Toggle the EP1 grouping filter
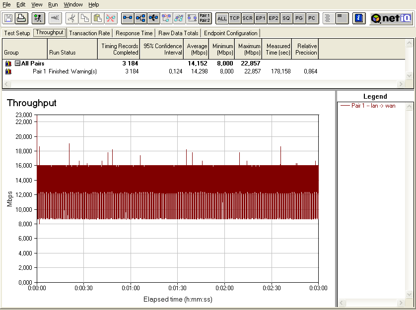 [261, 18]
